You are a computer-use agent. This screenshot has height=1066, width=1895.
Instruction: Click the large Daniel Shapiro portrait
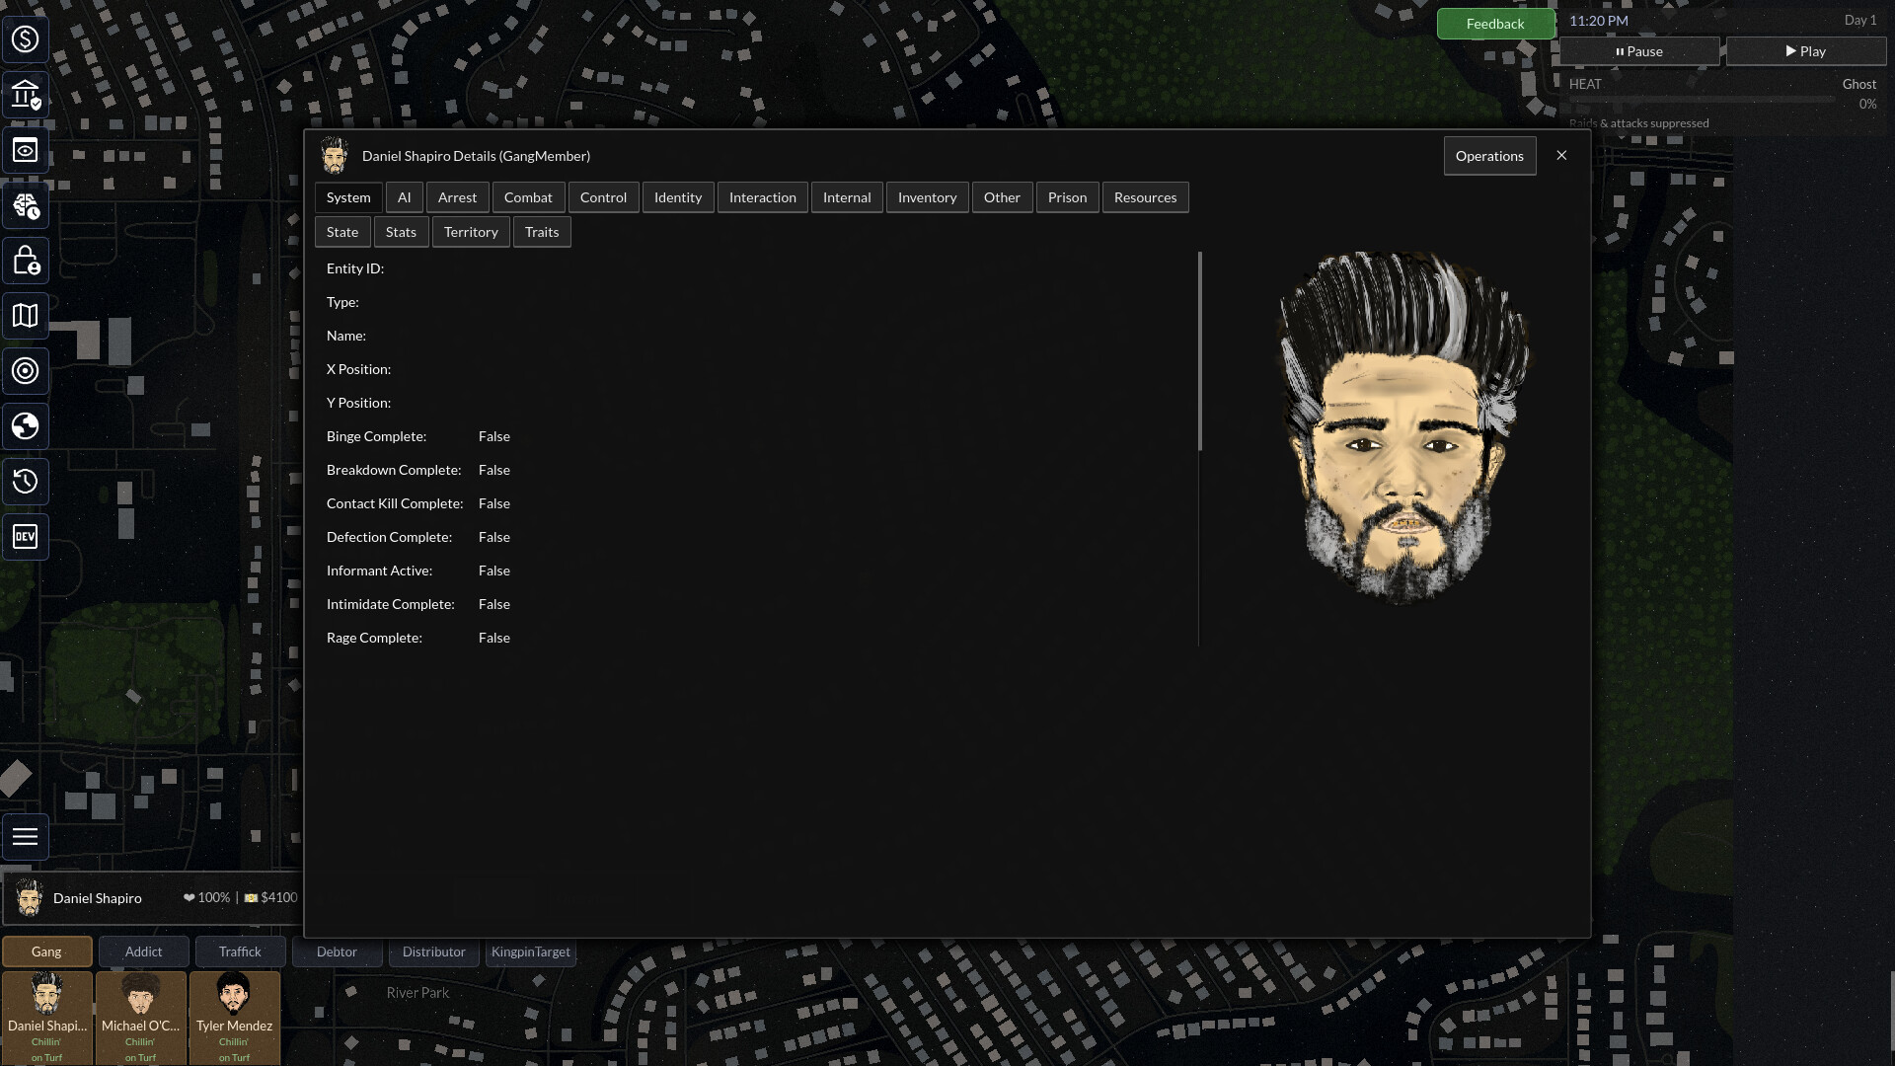[1402, 426]
